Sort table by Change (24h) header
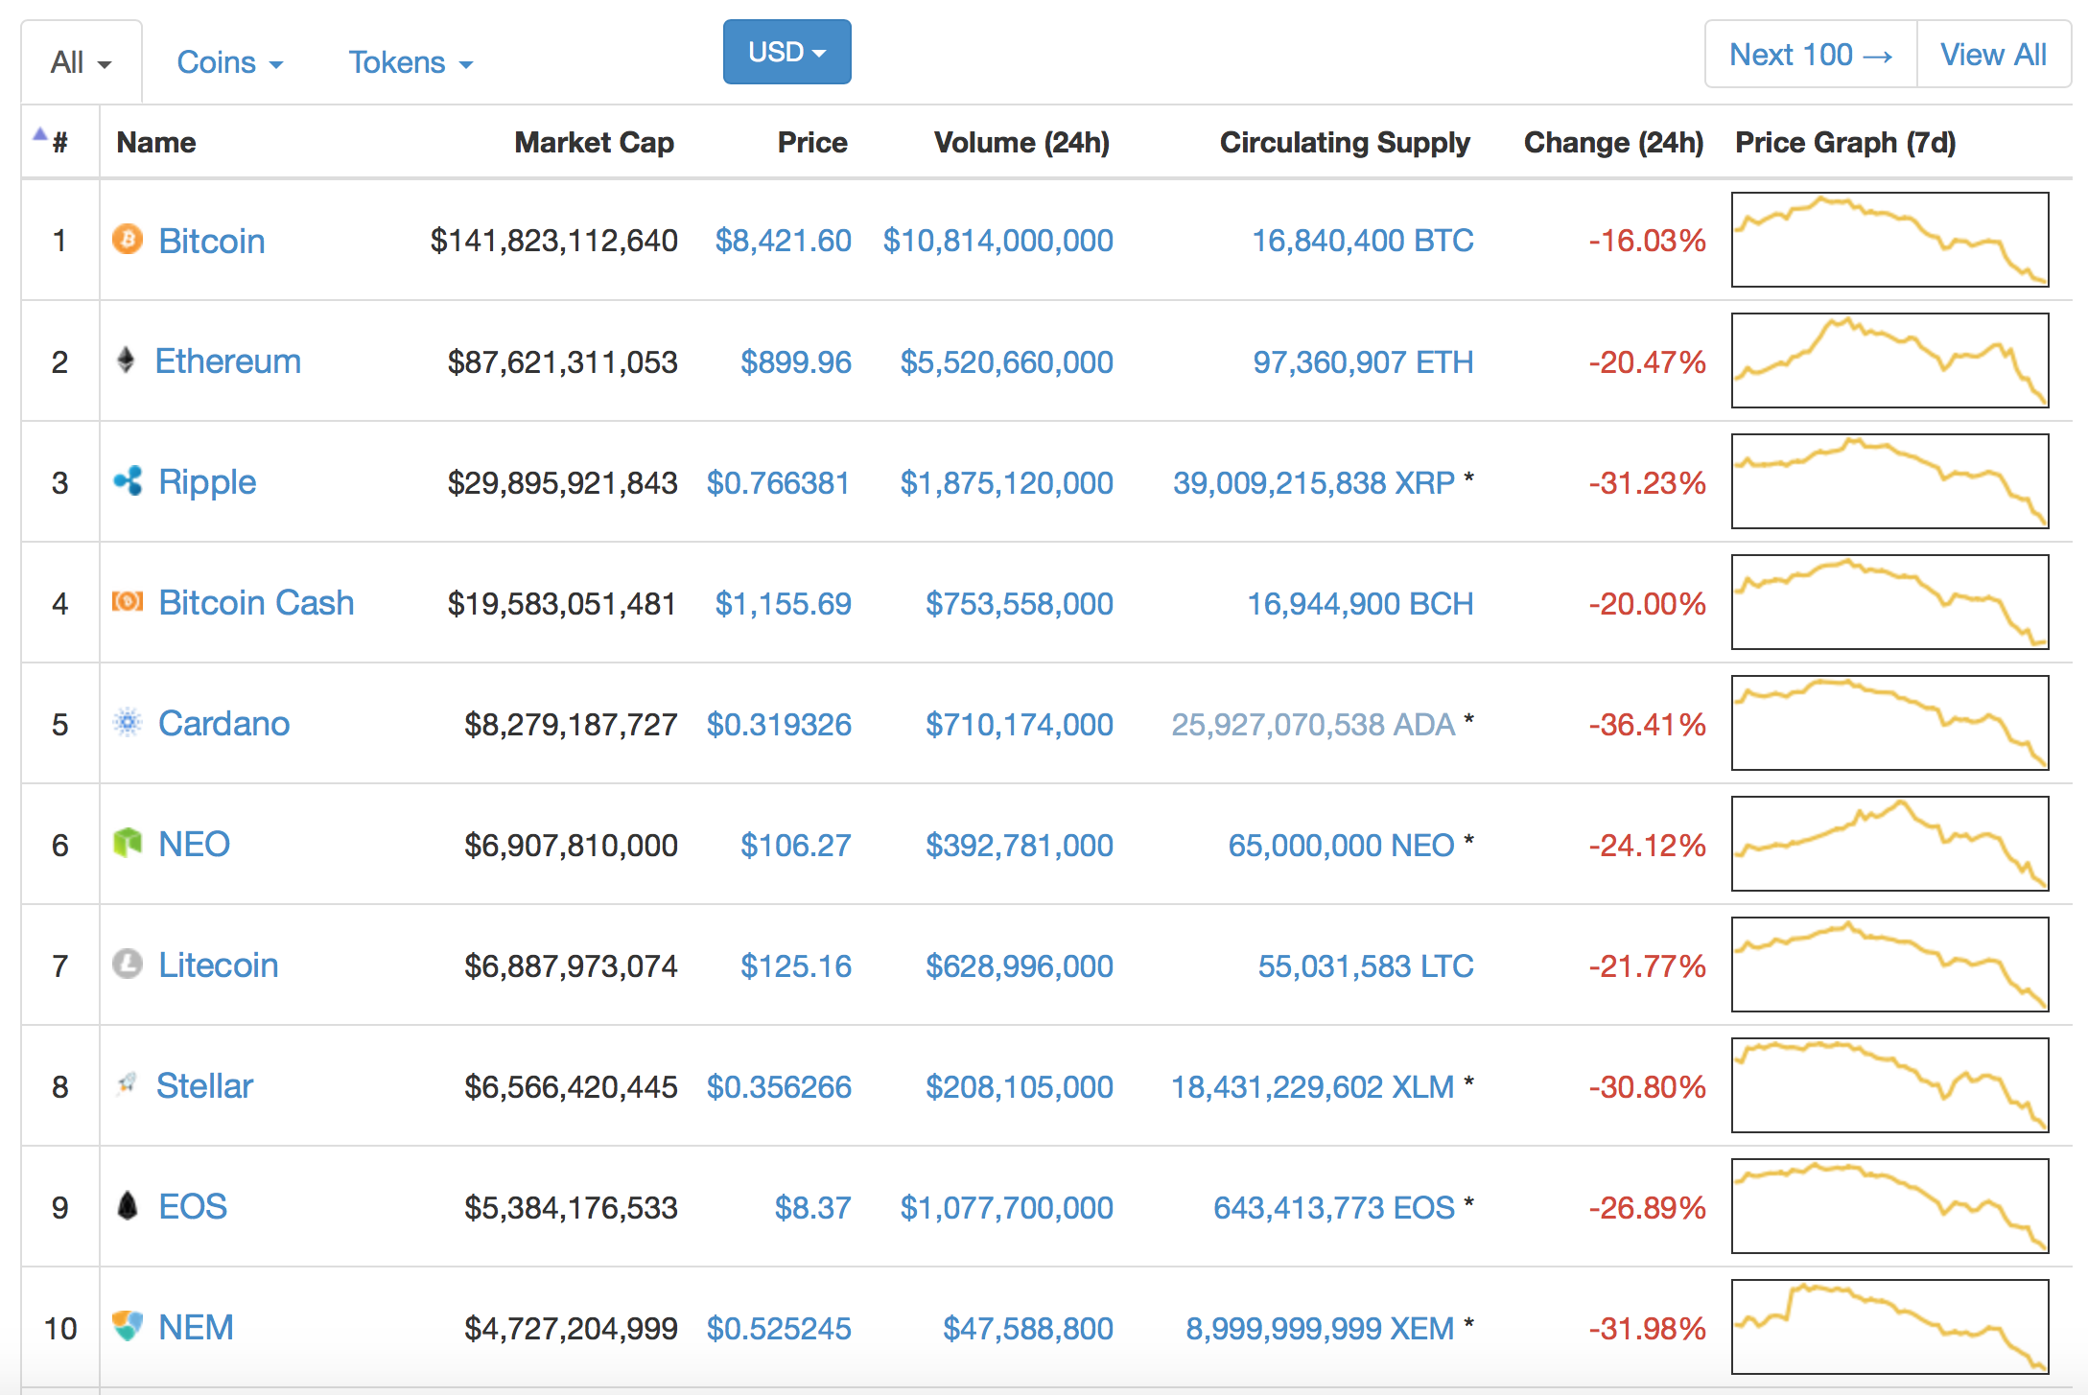Image resolution: width=2088 pixels, height=1395 pixels. tap(1613, 142)
